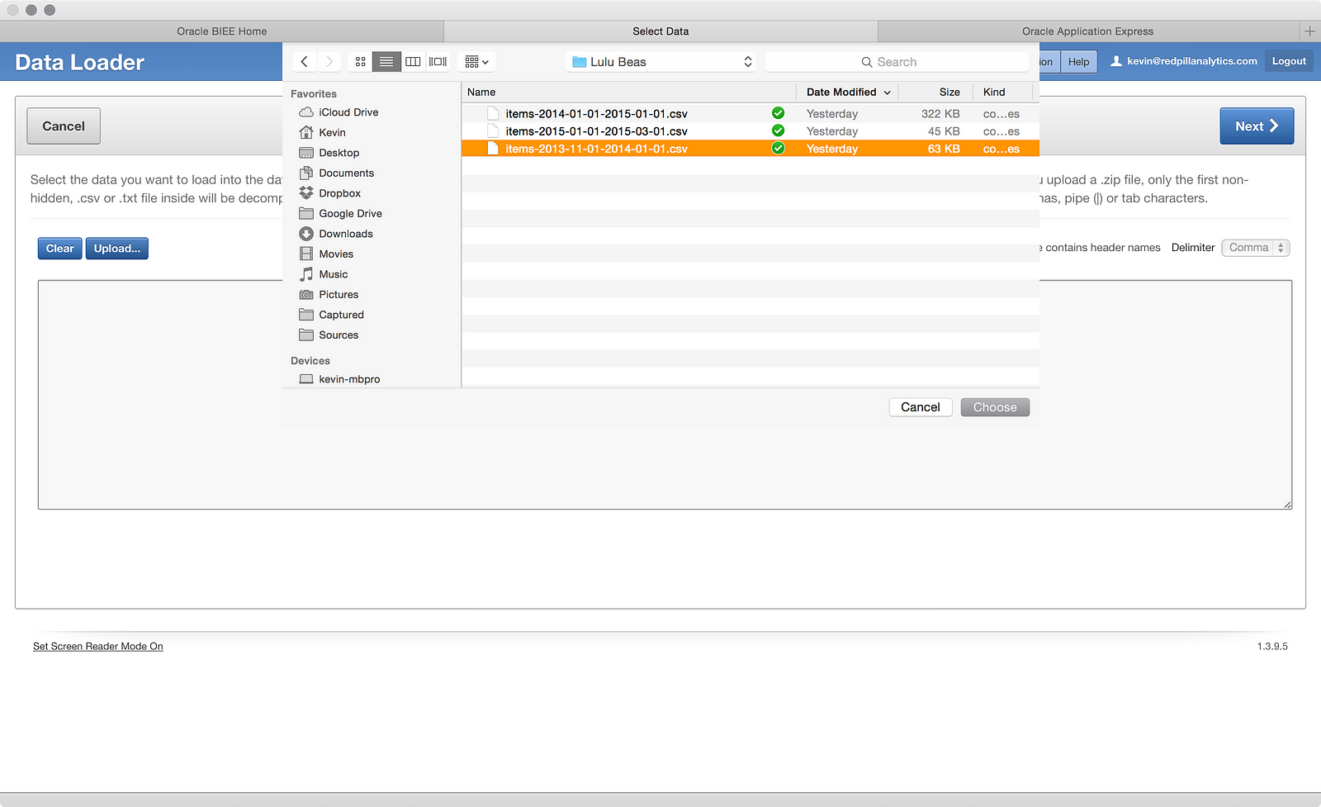The width and height of the screenshot is (1321, 807).
Task: Click the 45 KB size value
Action: click(944, 131)
